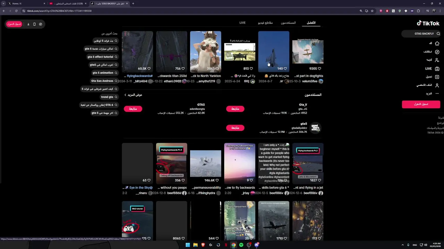Screen dimensions: 444x249
Task: Open the Profile page icon
Action: [437, 85]
